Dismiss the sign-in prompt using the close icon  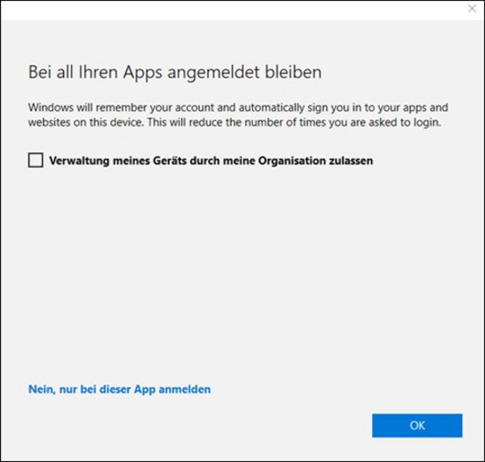(472, 8)
